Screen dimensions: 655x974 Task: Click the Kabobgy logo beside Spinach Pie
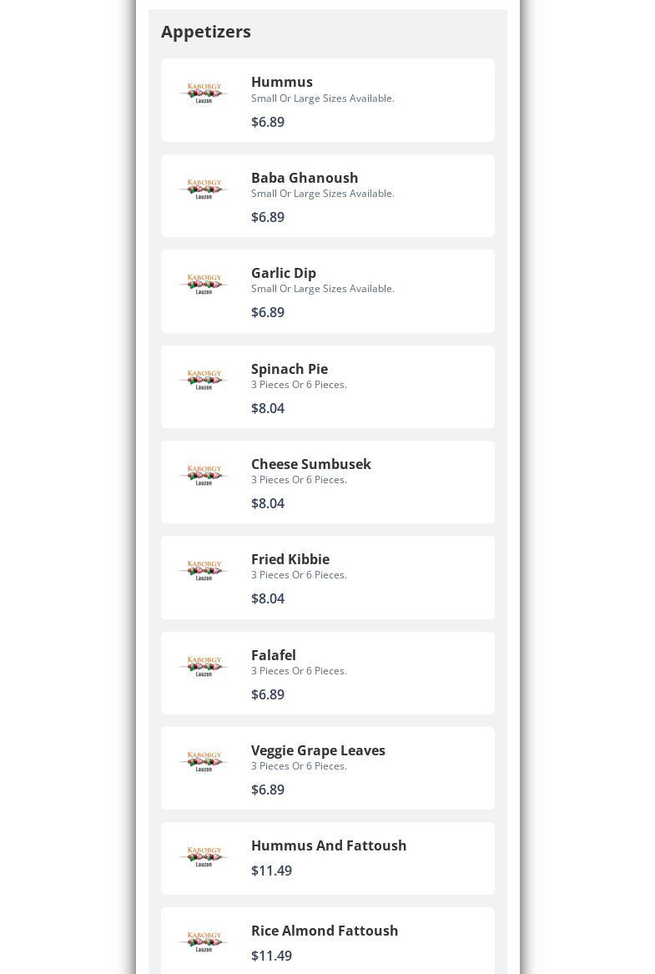[x=204, y=379]
